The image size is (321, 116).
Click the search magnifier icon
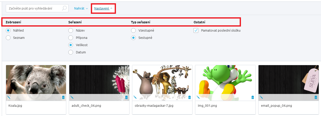click(x=64, y=8)
